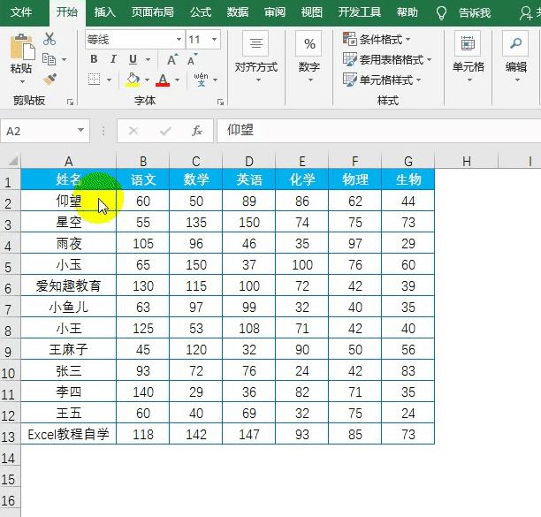Click the Insert Function fx icon
This screenshot has height=517, width=541.
coord(197,131)
